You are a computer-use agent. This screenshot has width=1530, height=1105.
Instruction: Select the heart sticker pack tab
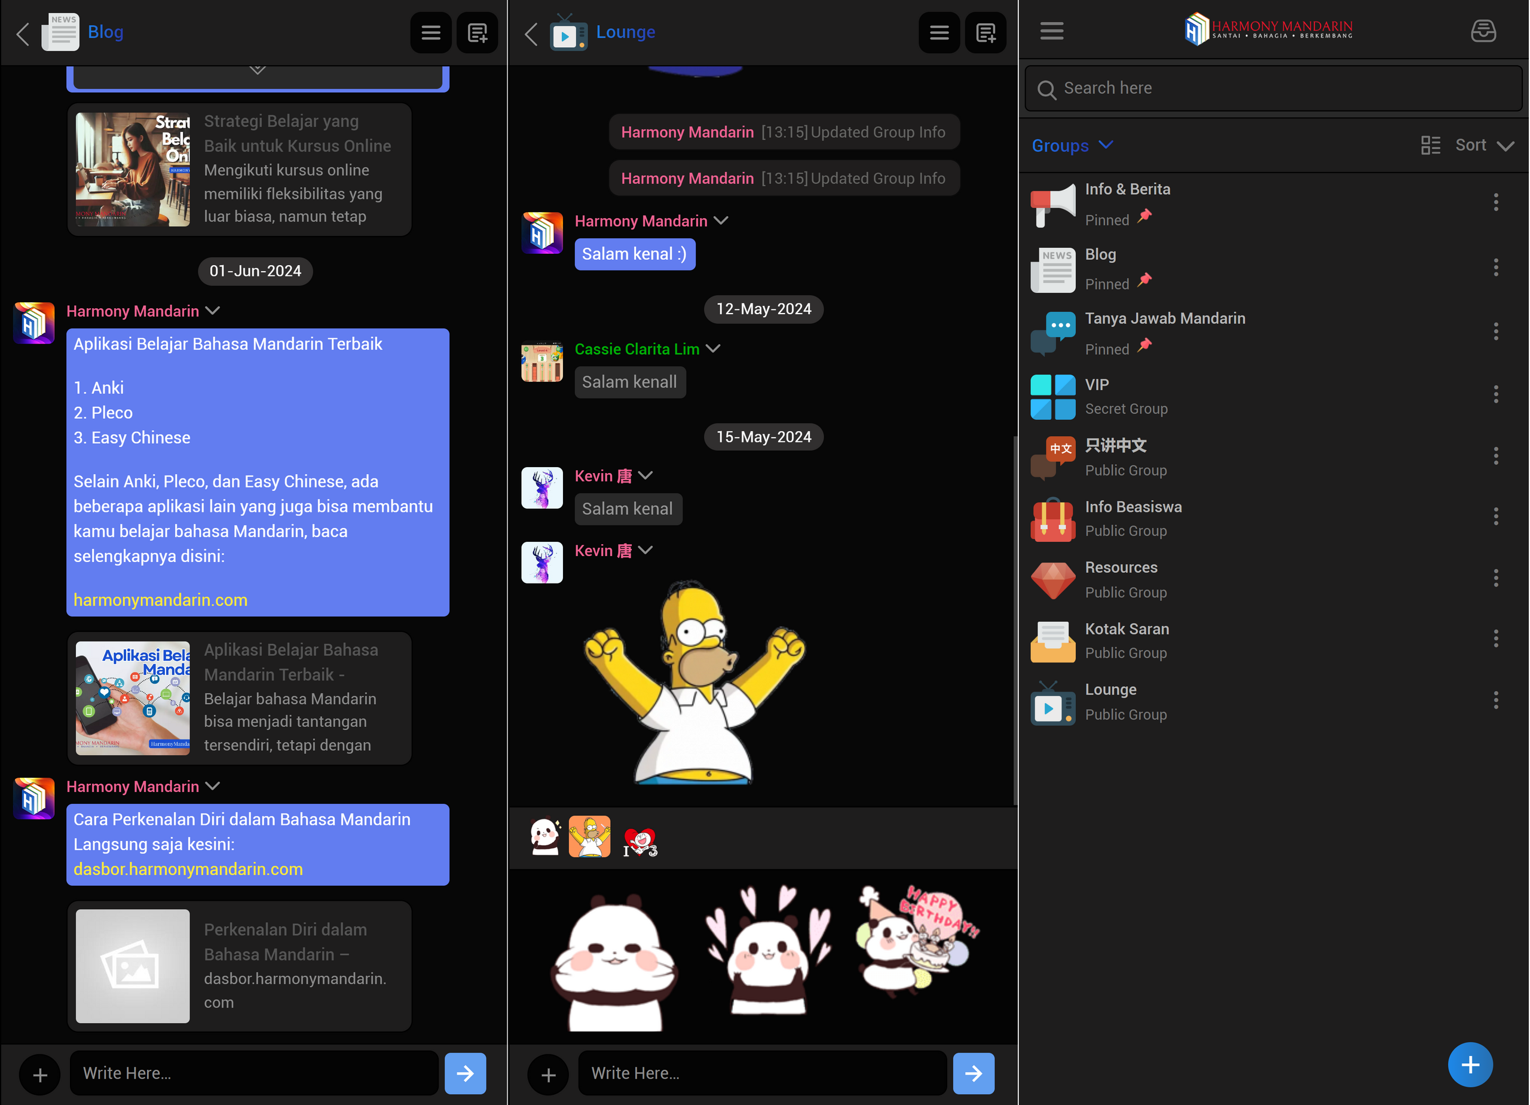point(639,842)
